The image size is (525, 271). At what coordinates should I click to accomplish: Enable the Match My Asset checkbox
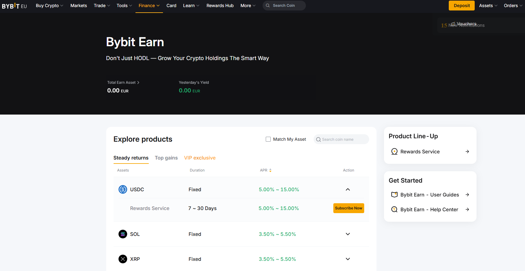tap(268, 139)
